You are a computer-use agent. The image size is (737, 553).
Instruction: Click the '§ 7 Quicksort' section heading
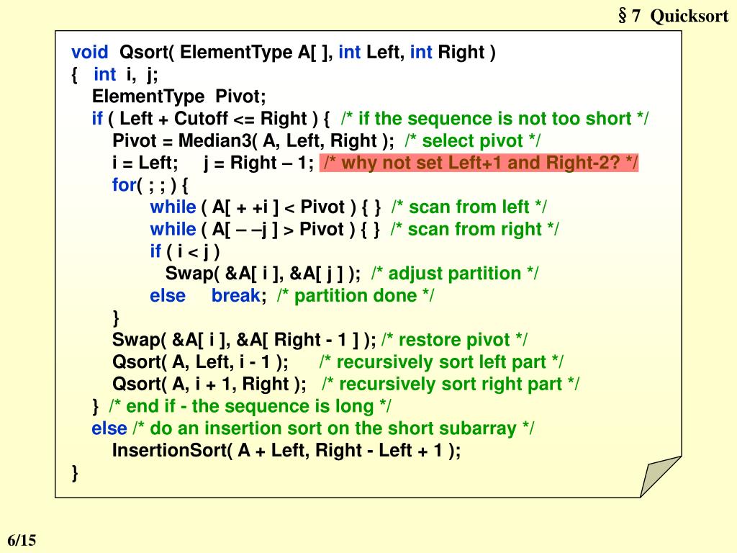coord(674,16)
